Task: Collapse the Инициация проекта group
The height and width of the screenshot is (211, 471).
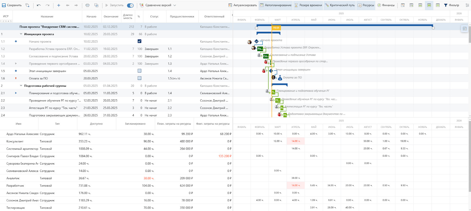Action: 21,34
